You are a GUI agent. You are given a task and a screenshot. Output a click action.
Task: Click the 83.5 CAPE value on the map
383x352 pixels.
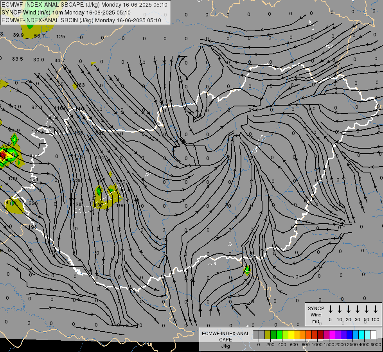pos(17,59)
